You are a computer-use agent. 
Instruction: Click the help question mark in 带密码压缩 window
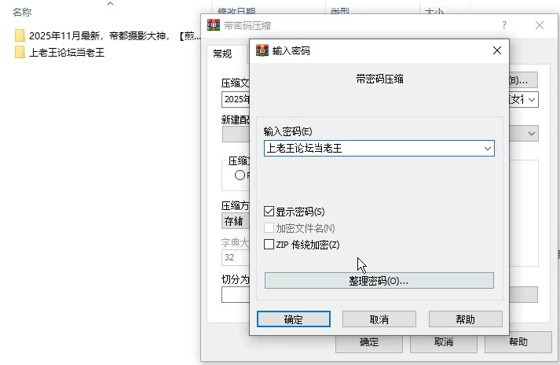pyautogui.click(x=504, y=25)
